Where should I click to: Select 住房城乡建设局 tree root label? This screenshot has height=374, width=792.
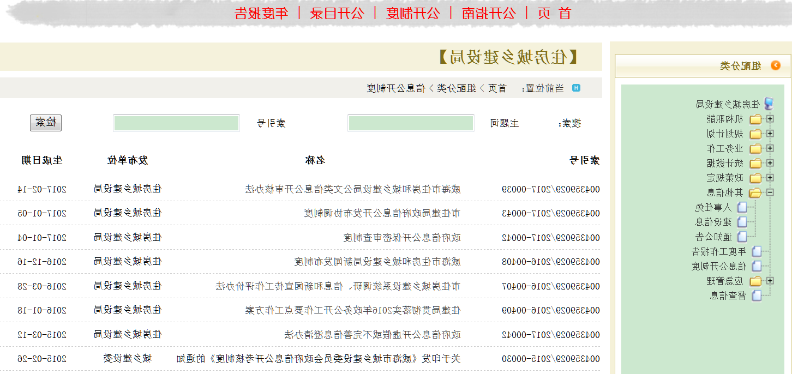point(728,104)
